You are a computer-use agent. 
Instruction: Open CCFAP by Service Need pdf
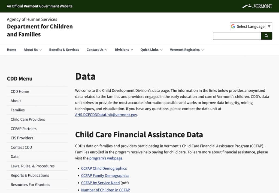point(100,183)
